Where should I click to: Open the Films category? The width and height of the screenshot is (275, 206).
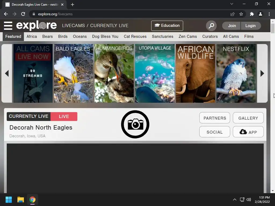pyautogui.click(x=249, y=36)
